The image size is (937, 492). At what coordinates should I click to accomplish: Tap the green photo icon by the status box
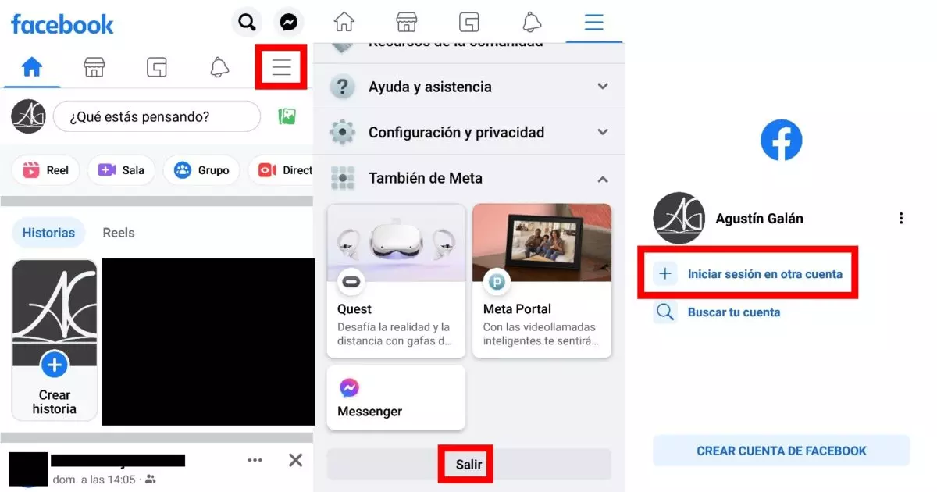coord(287,117)
